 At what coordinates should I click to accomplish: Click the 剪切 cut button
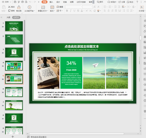click(11, 7)
